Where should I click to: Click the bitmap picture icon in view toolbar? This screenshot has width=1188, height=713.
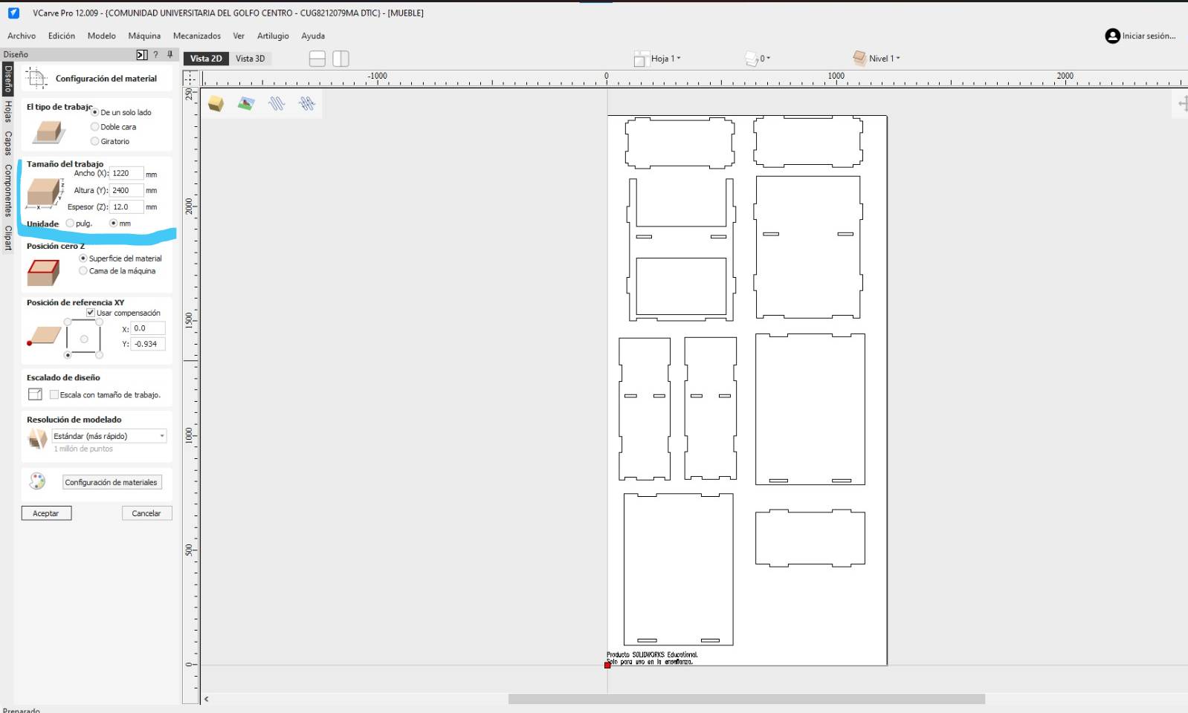click(x=246, y=103)
